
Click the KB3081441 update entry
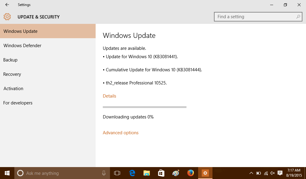(140, 57)
